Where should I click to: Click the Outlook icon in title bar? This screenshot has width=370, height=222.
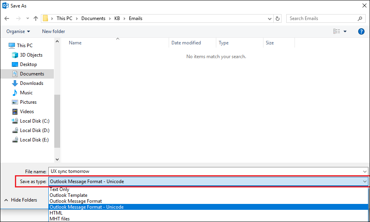[6, 6]
